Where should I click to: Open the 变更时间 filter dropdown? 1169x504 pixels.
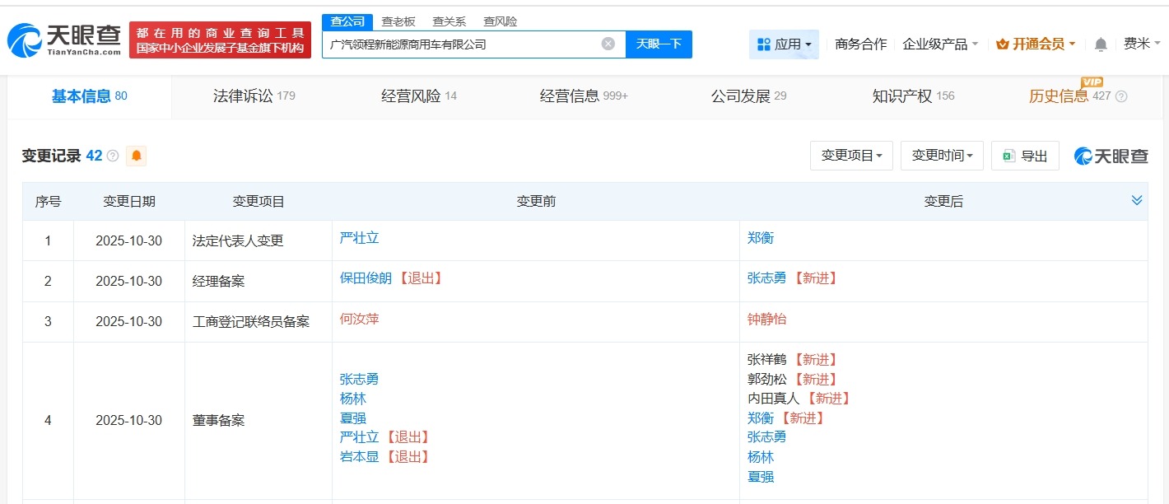(941, 156)
